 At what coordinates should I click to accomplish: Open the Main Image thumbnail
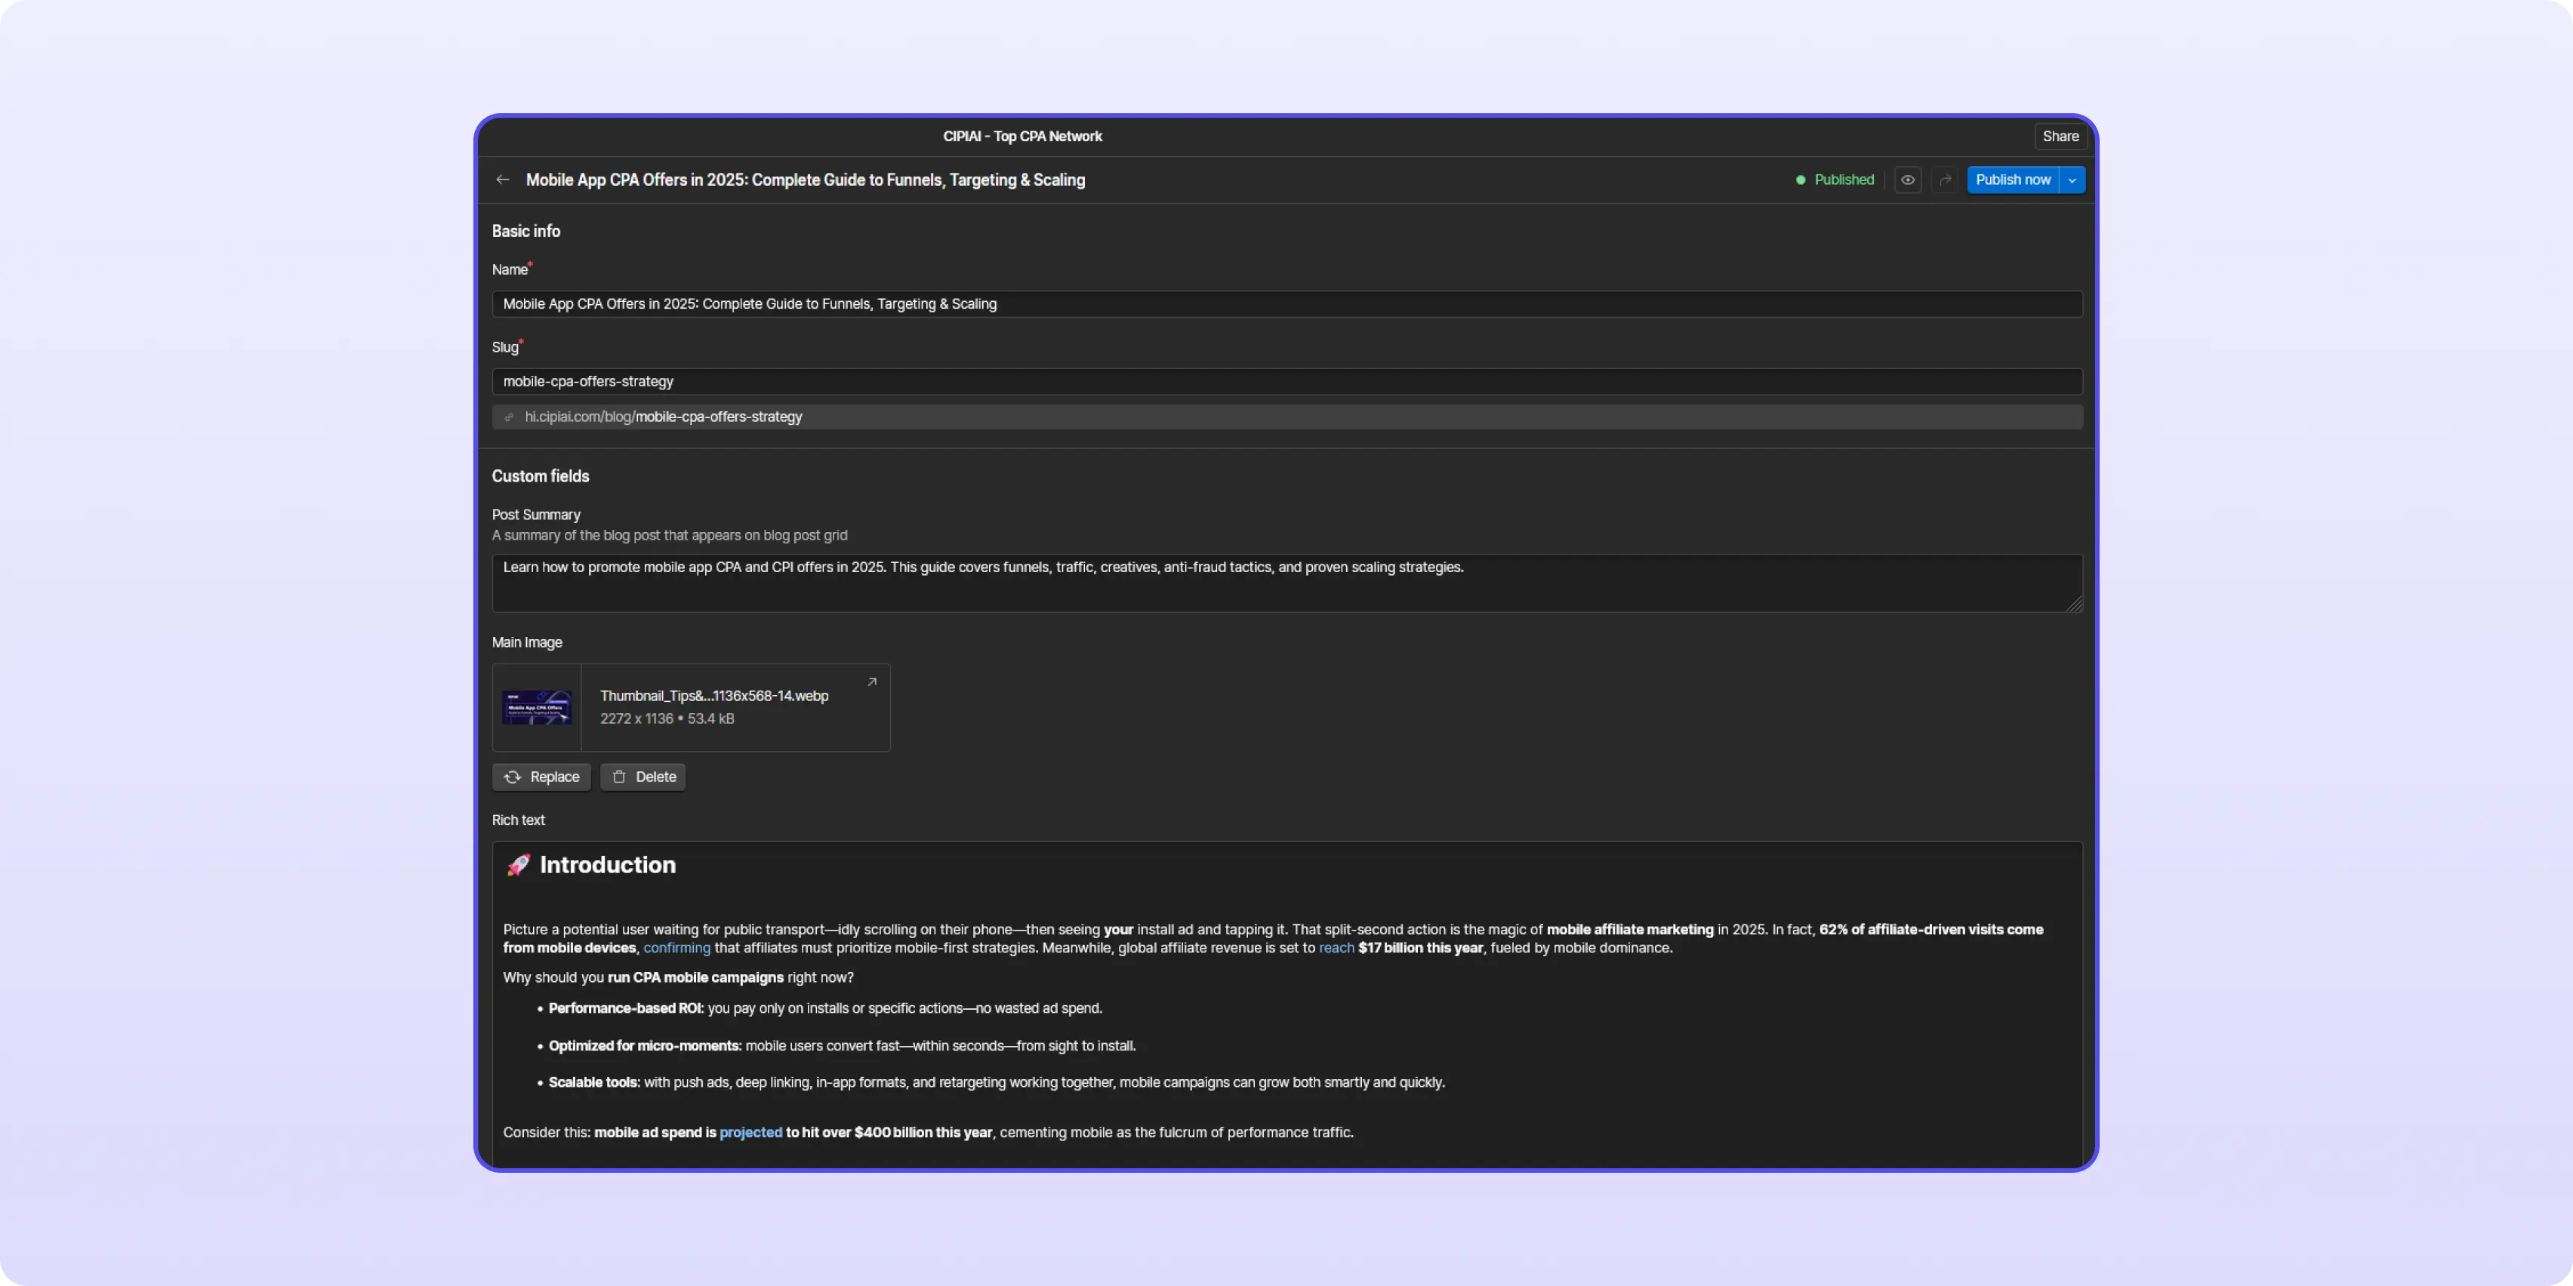tap(536, 707)
